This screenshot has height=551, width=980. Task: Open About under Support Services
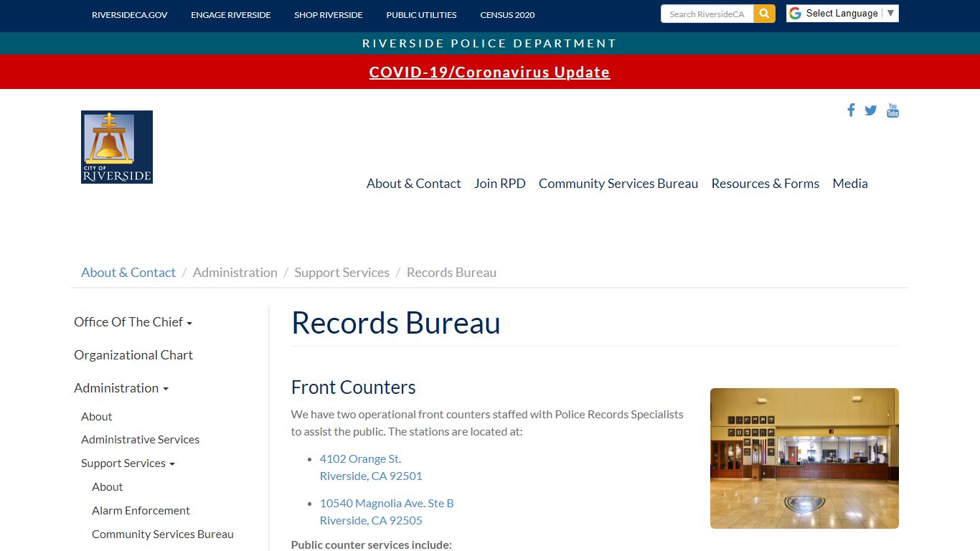(x=108, y=487)
